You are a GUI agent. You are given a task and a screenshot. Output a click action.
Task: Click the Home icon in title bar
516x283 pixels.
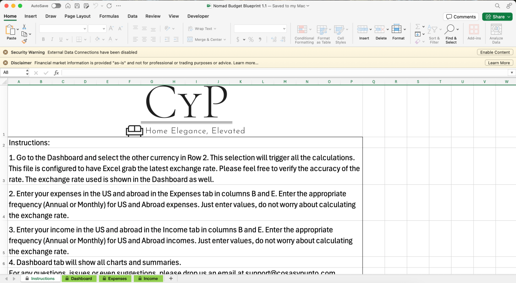[68, 6]
